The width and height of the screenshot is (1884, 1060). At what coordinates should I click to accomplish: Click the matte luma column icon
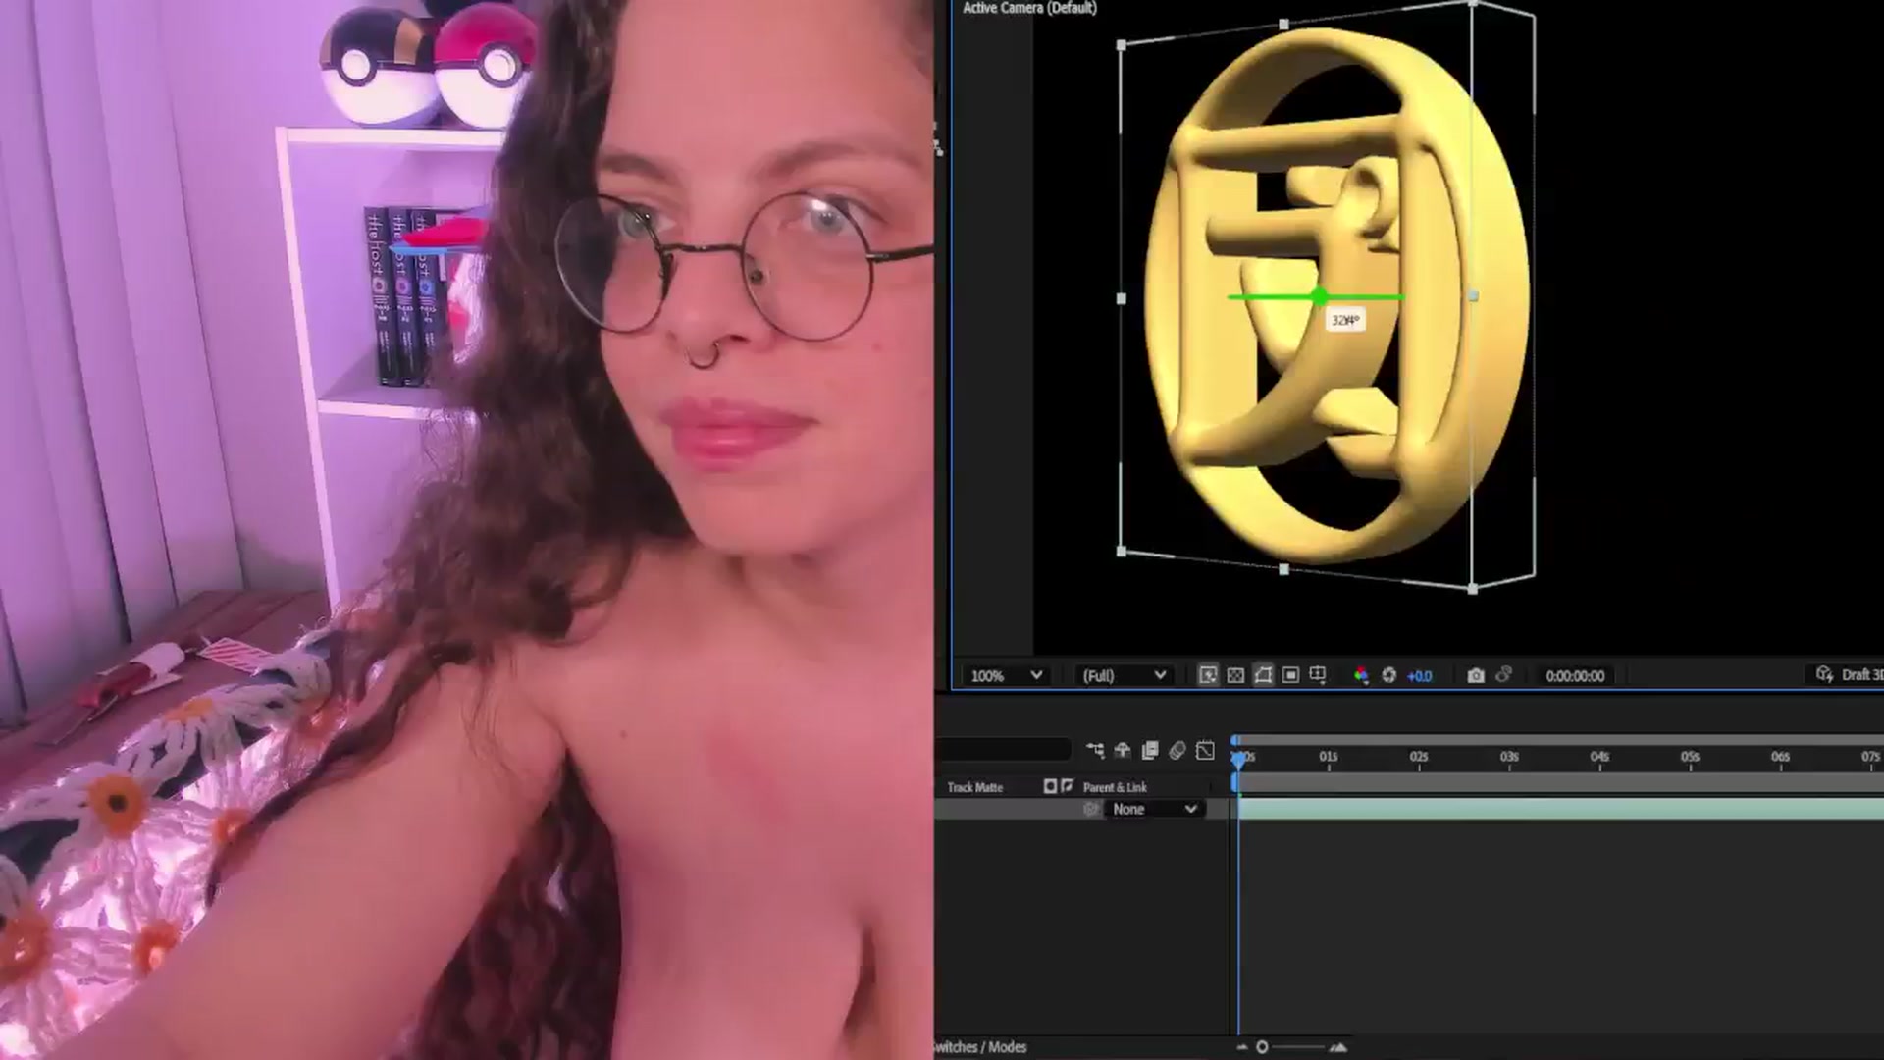pos(1050,786)
